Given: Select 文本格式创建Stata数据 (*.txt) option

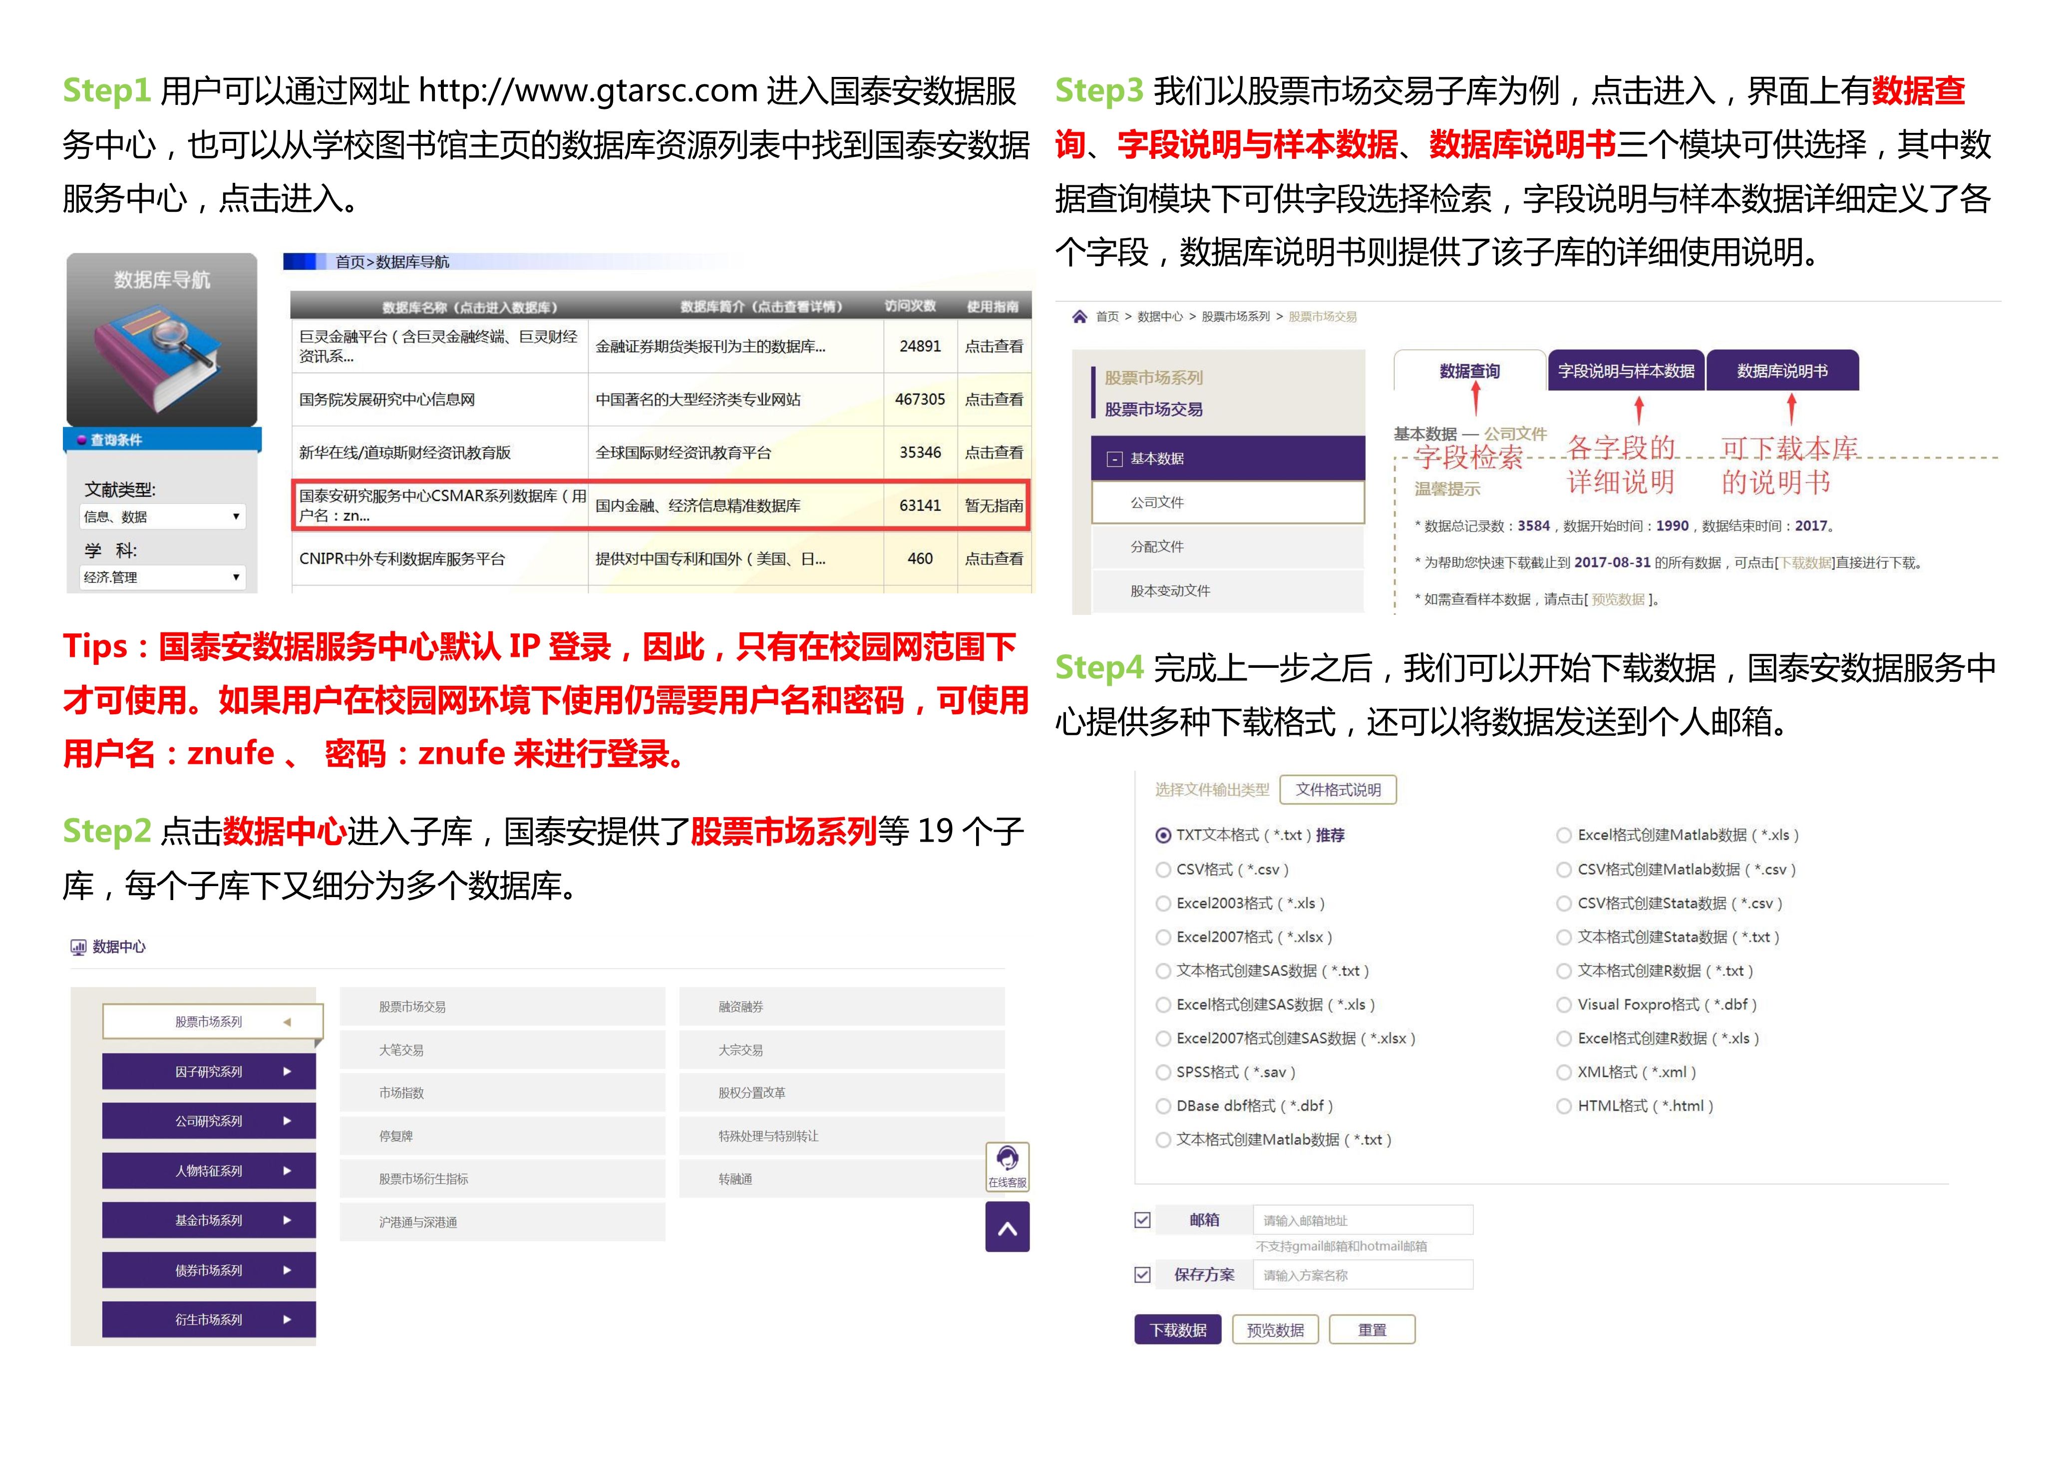Looking at the screenshot, I should [x=1563, y=938].
